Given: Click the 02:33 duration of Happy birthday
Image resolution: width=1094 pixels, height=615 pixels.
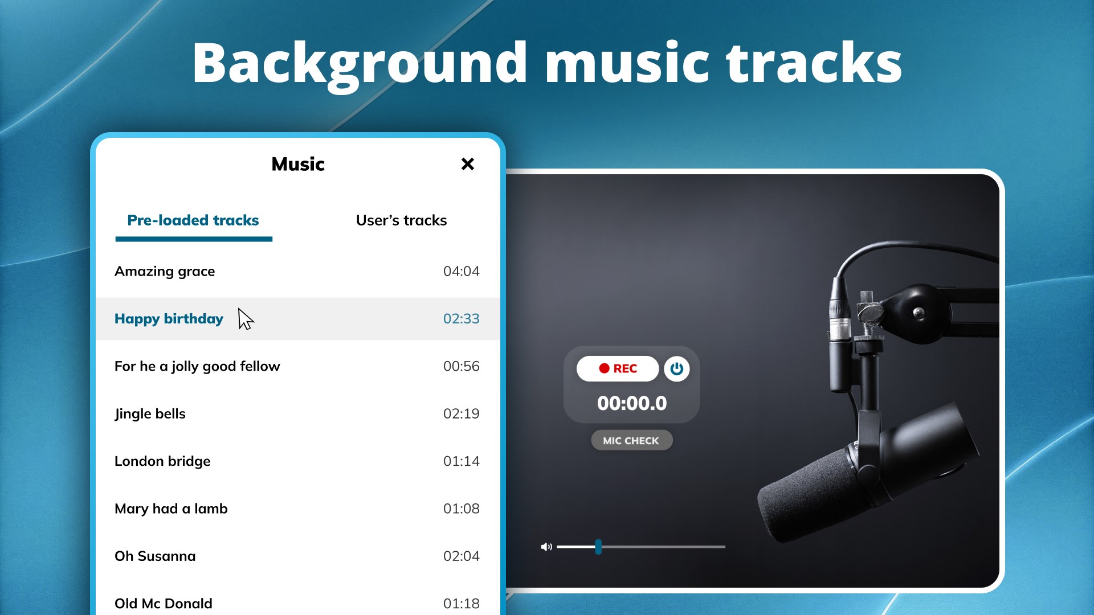Looking at the screenshot, I should [461, 319].
